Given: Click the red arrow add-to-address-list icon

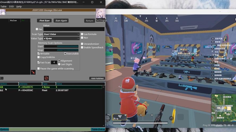Looking at the screenshot, I should [33, 72].
